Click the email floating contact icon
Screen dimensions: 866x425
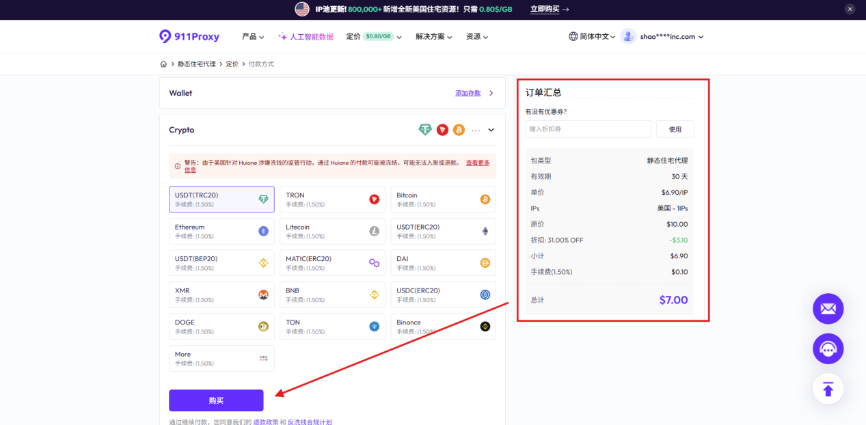[828, 309]
